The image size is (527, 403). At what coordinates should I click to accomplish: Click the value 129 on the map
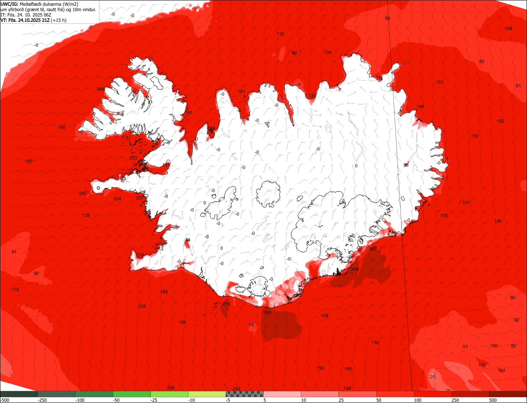(86, 215)
